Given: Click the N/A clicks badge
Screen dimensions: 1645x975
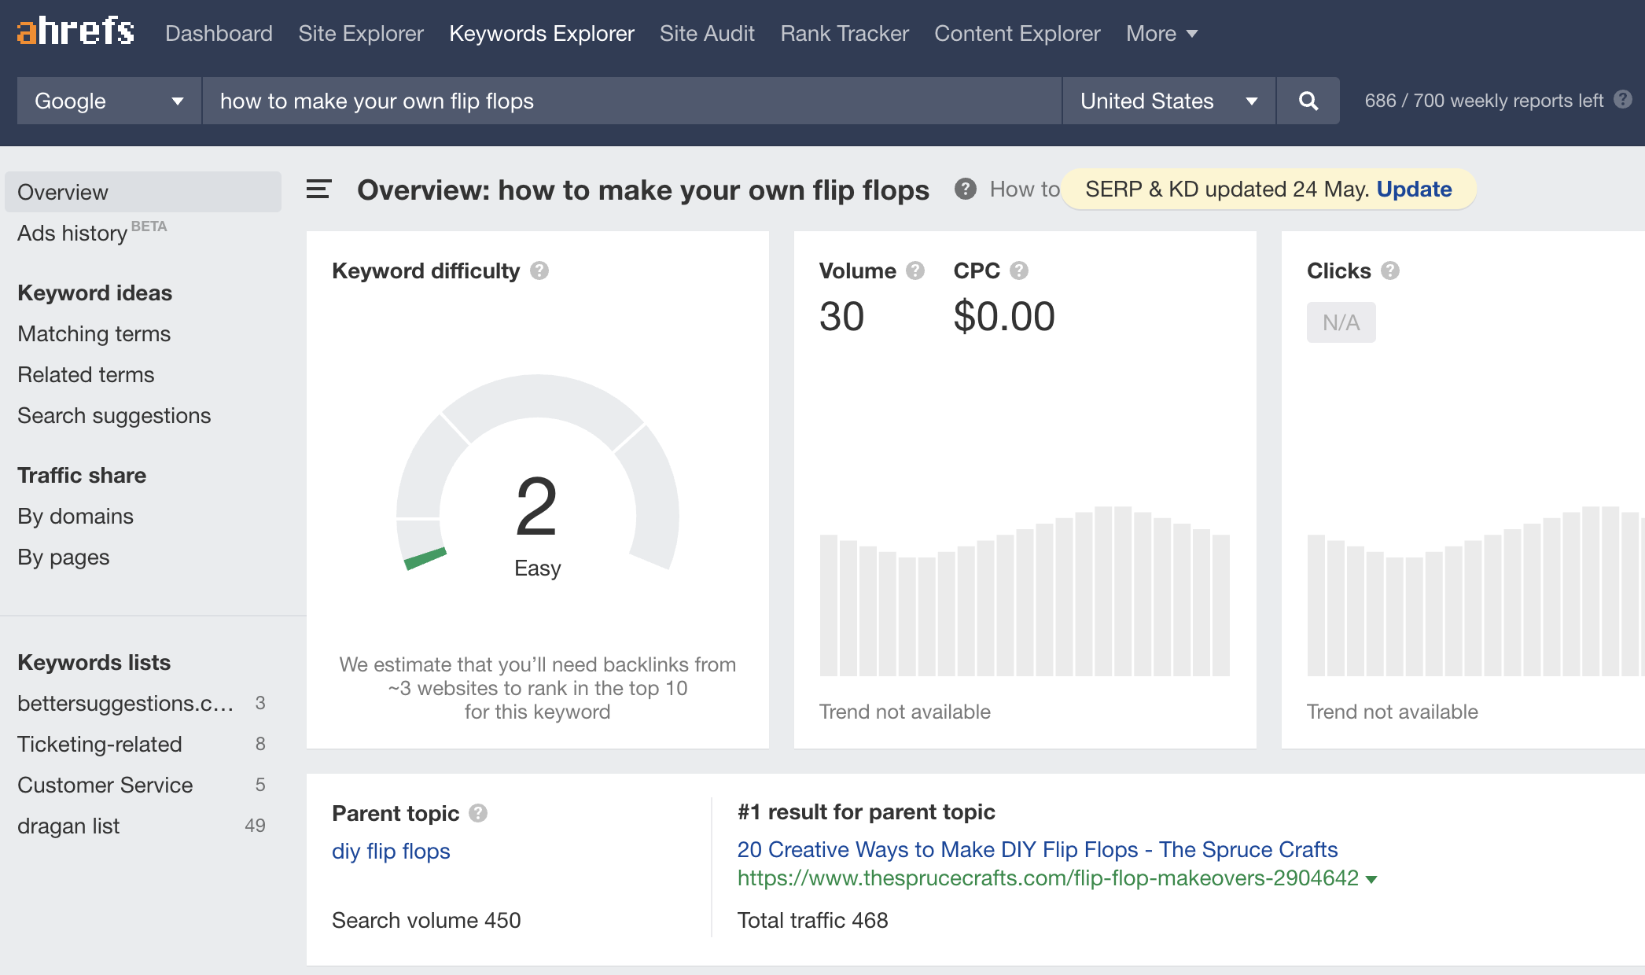Looking at the screenshot, I should click(1341, 322).
